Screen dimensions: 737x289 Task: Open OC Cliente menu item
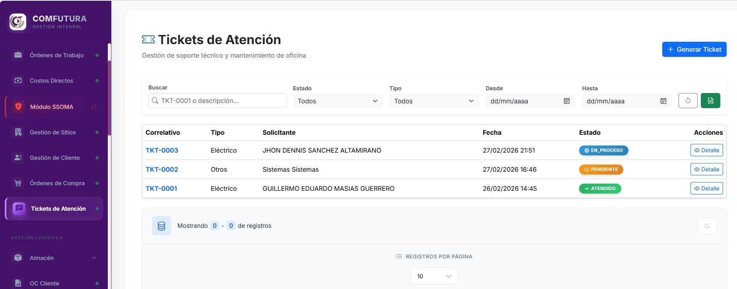54,283
